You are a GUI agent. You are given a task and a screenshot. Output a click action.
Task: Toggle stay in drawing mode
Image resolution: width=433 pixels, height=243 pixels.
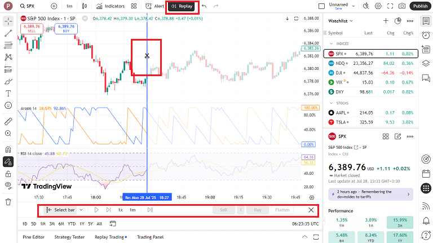pyautogui.click(x=8, y=162)
